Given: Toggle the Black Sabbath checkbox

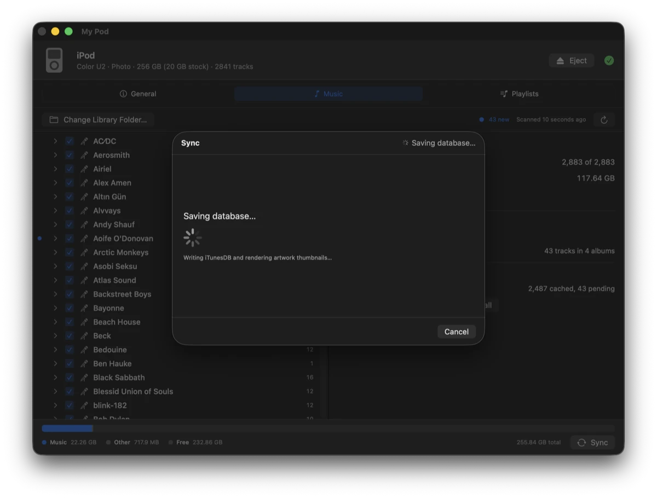Looking at the screenshot, I should tap(70, 378).
